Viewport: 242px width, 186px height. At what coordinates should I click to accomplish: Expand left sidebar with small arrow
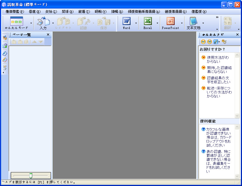point(3,73)
